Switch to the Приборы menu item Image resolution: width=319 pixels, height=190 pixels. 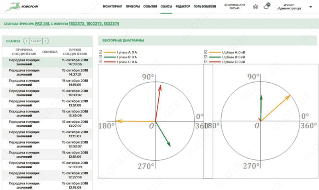point(132,7)
